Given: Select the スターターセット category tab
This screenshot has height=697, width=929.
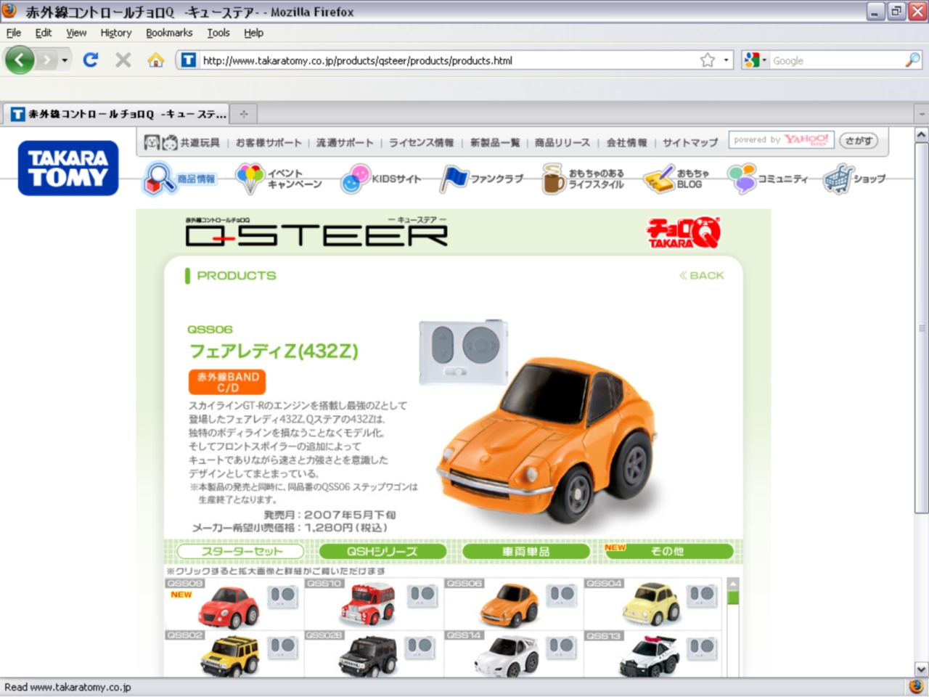Looking at the screenshot, I should pos(242,551).
